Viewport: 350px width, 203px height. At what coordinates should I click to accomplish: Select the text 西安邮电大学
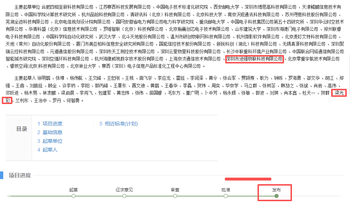pyautogui.click(x=226, y=7)
